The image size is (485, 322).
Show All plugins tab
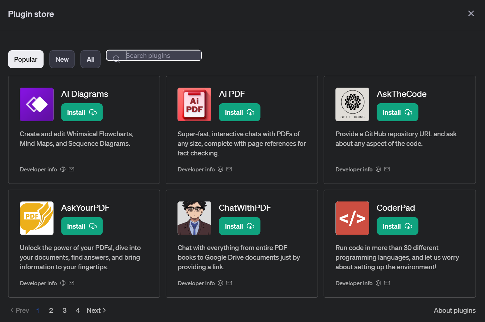(90, 59)
